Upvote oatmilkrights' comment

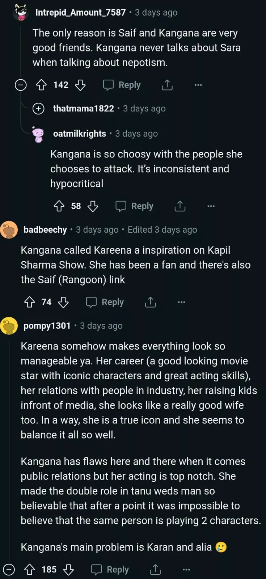coord(59,206)
